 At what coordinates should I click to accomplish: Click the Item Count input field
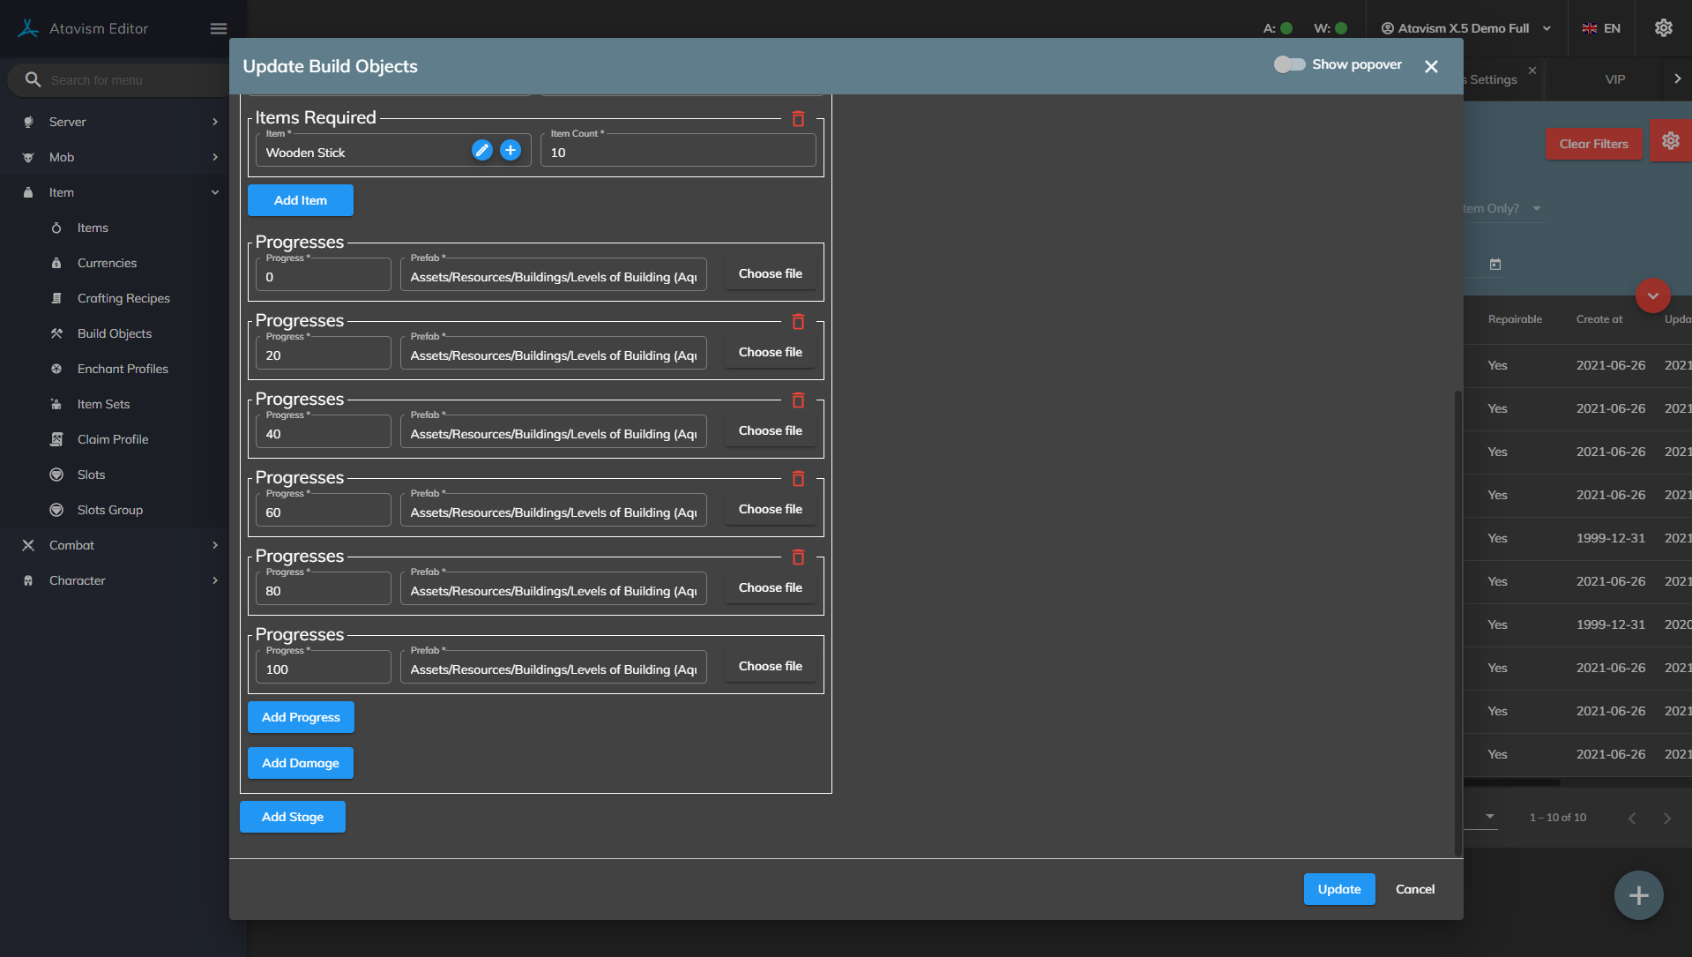click(677, 153)
